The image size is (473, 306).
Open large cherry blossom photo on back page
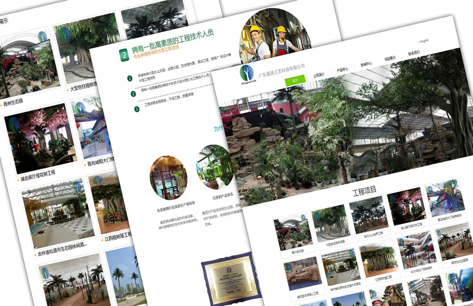tap(40, 138)
